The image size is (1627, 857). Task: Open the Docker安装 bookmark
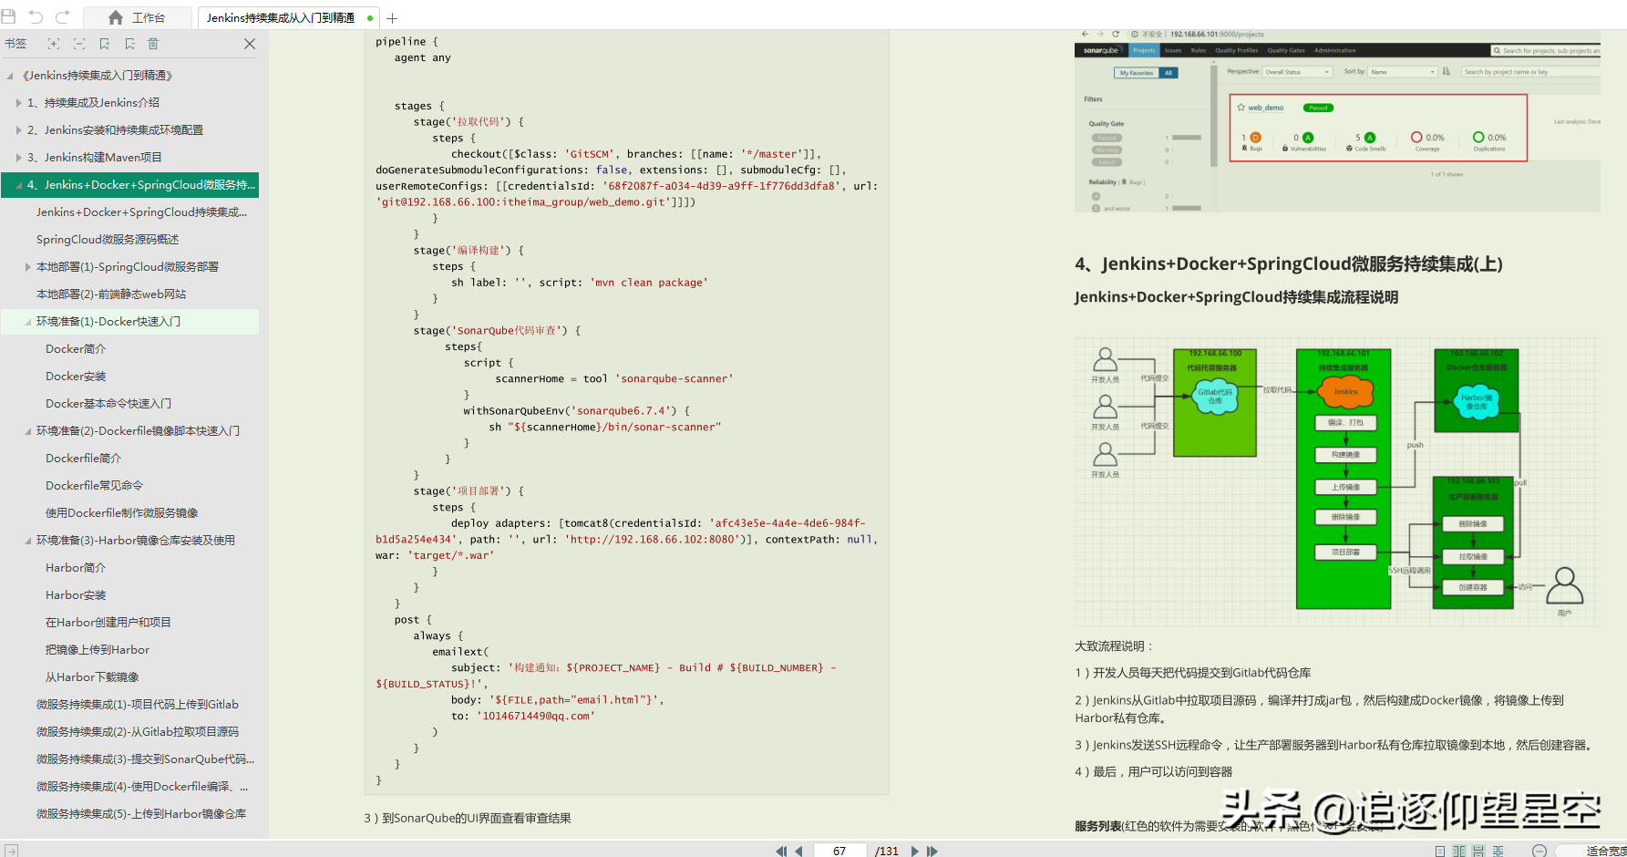(76, 377)
